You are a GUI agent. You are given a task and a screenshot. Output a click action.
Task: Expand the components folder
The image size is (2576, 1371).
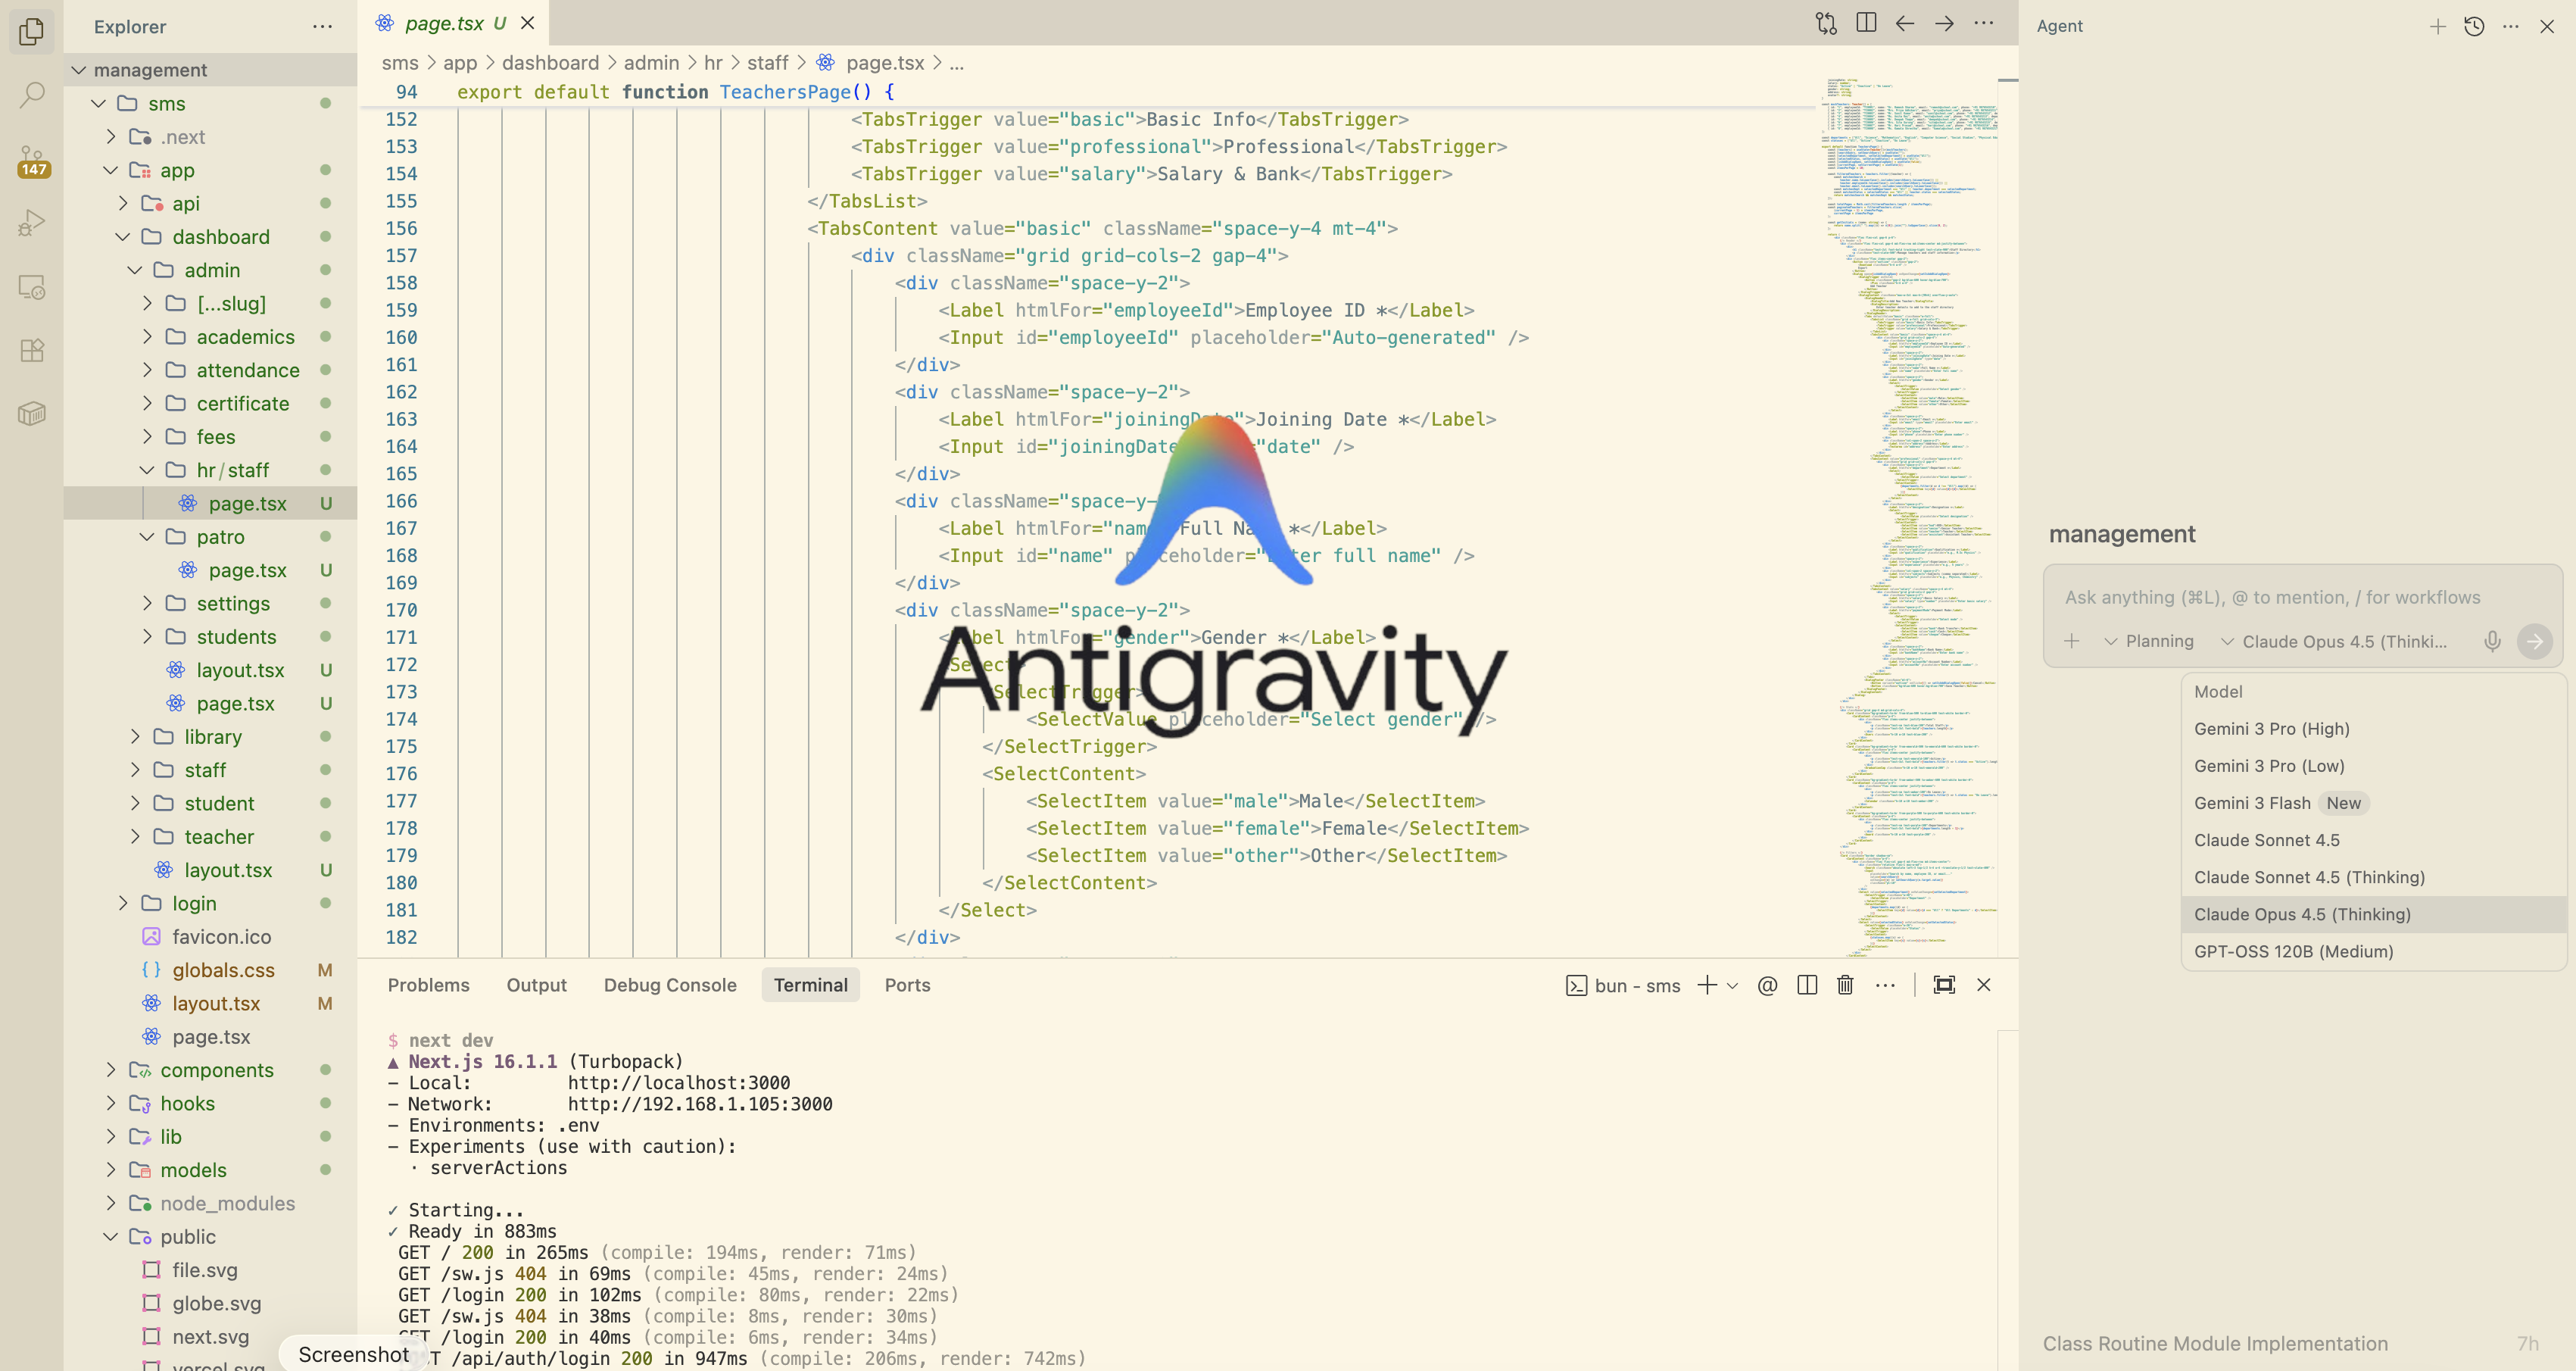210,1070
